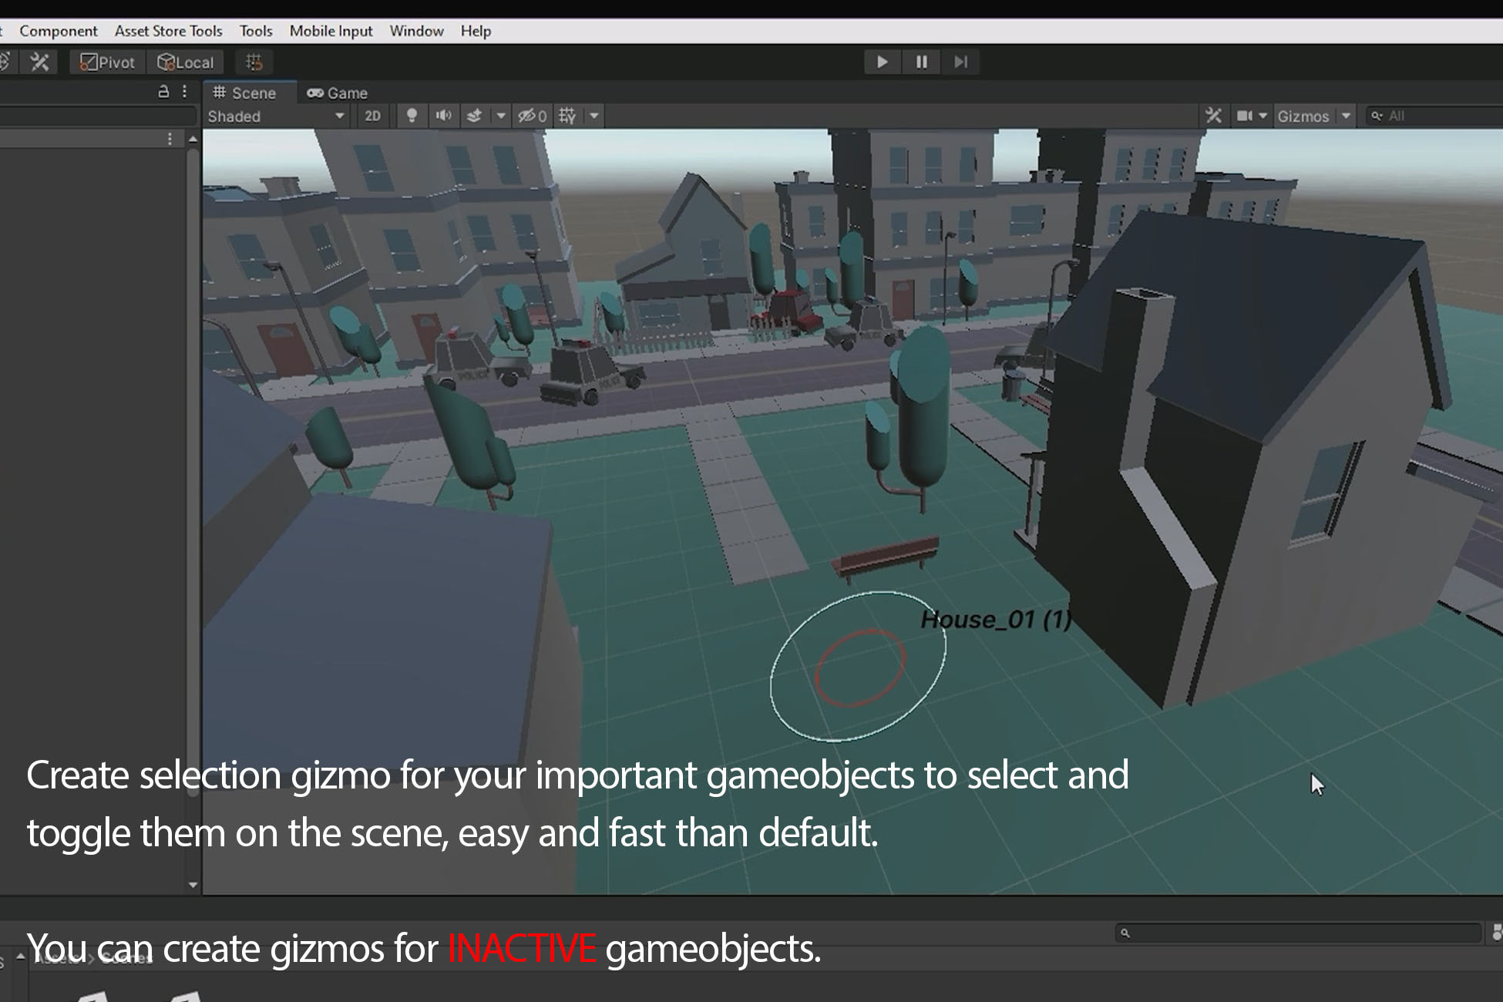Click the grid visibility icon
Viewport: 1503px width, 1002px height.
(x=565, y=116)
